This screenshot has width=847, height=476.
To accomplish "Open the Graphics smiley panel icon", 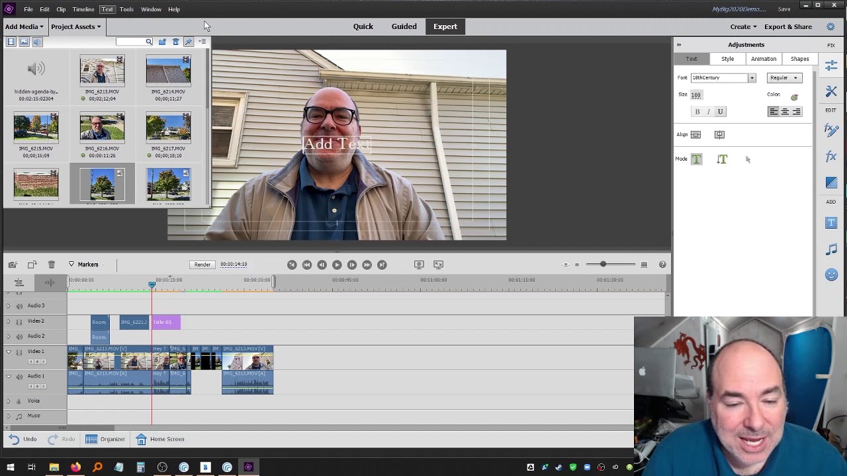I will click(x=831, y=274).
